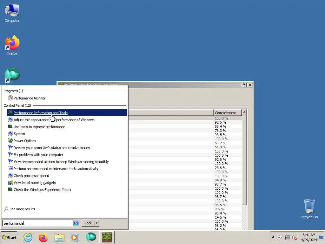Screen dimensions: 325x244
Task: Sort by the Completeness column header
Action: tap(228, 113)
